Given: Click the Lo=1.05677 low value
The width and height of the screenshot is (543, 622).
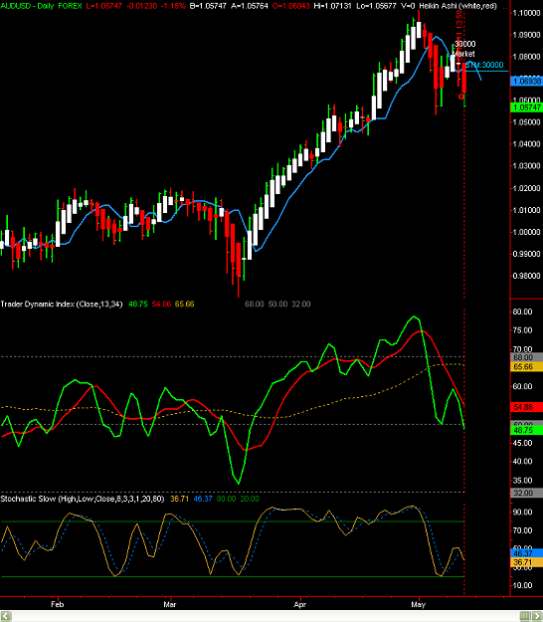Looking at the screenshot, I should coord(376,6).
